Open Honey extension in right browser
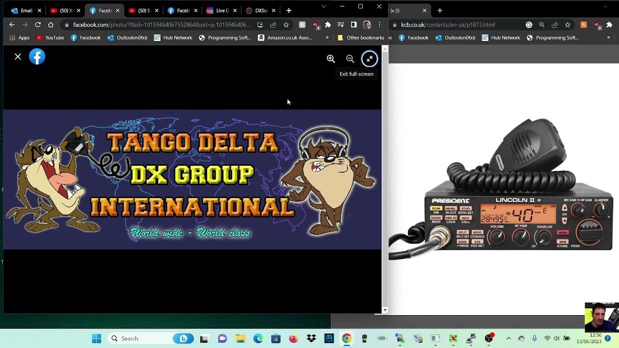The height and width of the screenshot is (348, 619). pos(584,25)
